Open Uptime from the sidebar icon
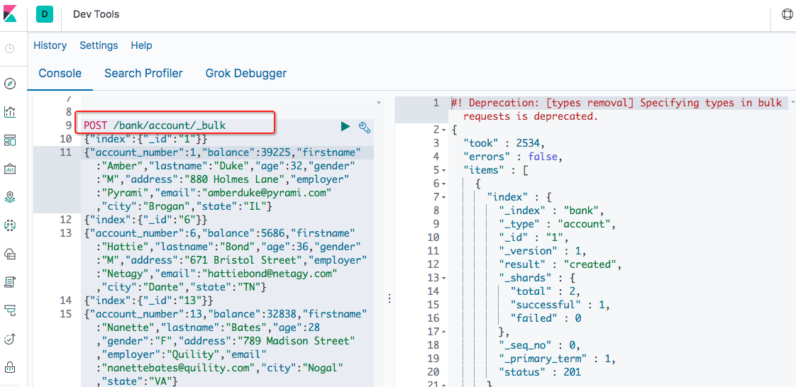The width and height of the screenshot is (796, 387). pyautogui.click(x=10, y=339)
